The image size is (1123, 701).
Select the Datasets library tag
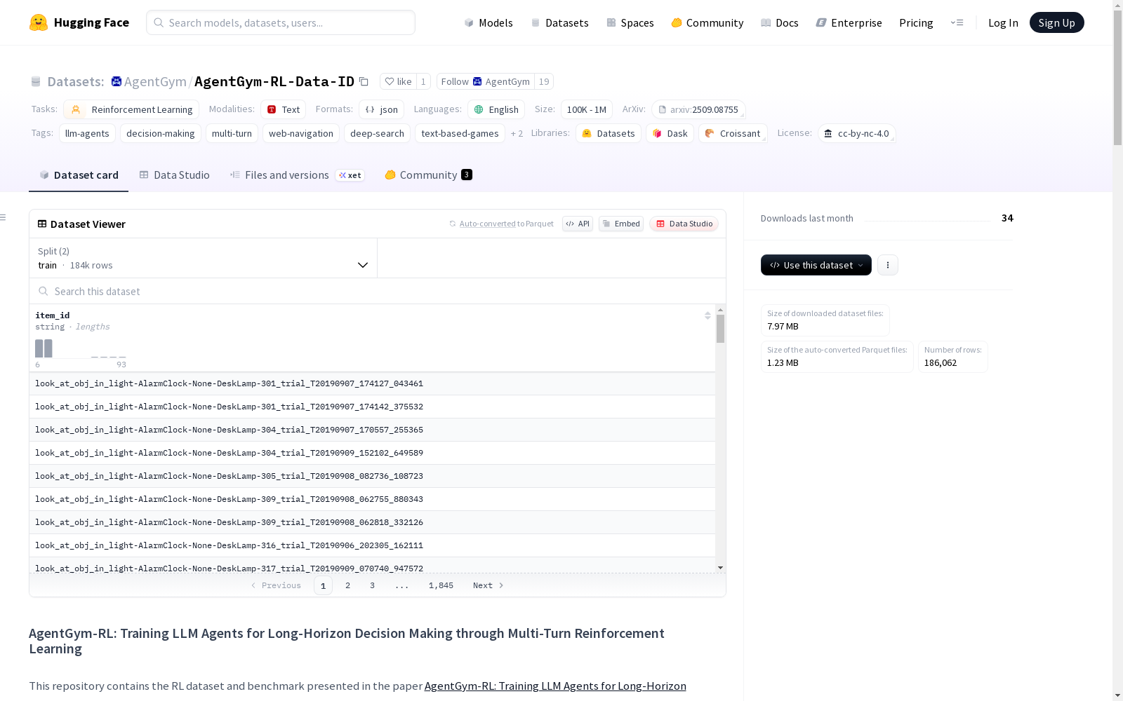[x=609, y=133]
